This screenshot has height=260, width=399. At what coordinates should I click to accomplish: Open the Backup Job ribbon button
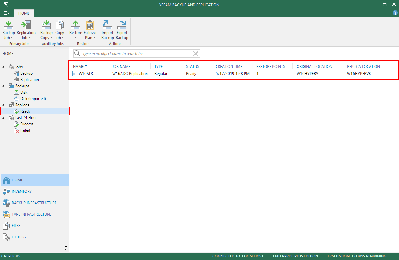[x=9, y=30]
